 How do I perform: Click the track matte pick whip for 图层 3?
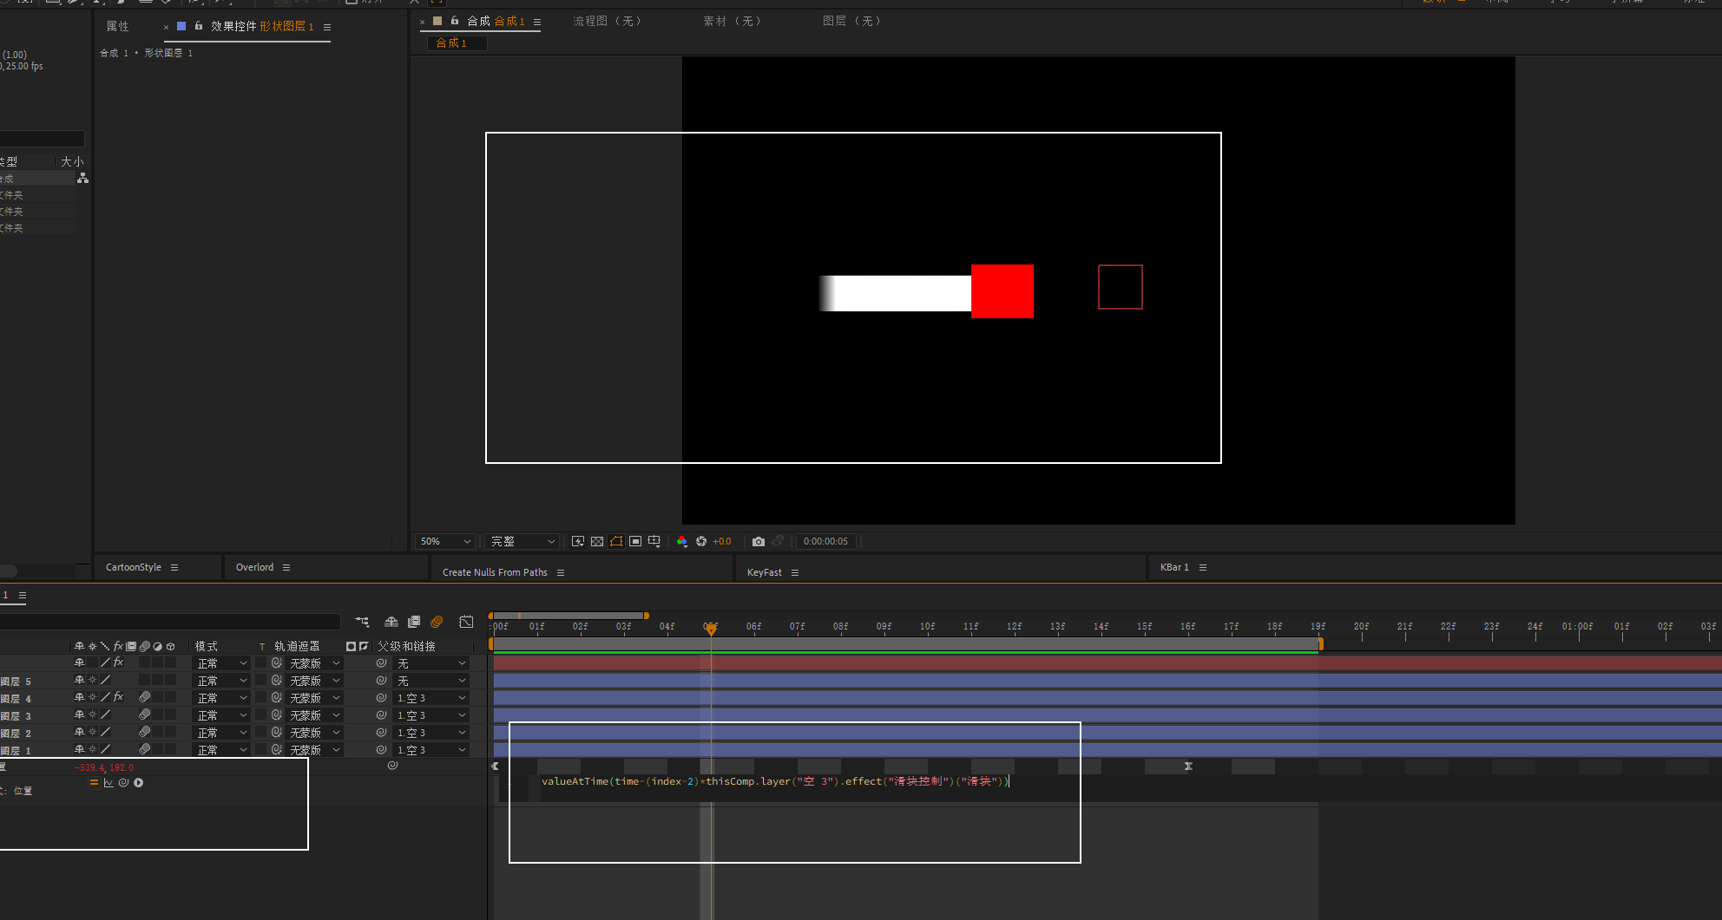pos(277,715)
